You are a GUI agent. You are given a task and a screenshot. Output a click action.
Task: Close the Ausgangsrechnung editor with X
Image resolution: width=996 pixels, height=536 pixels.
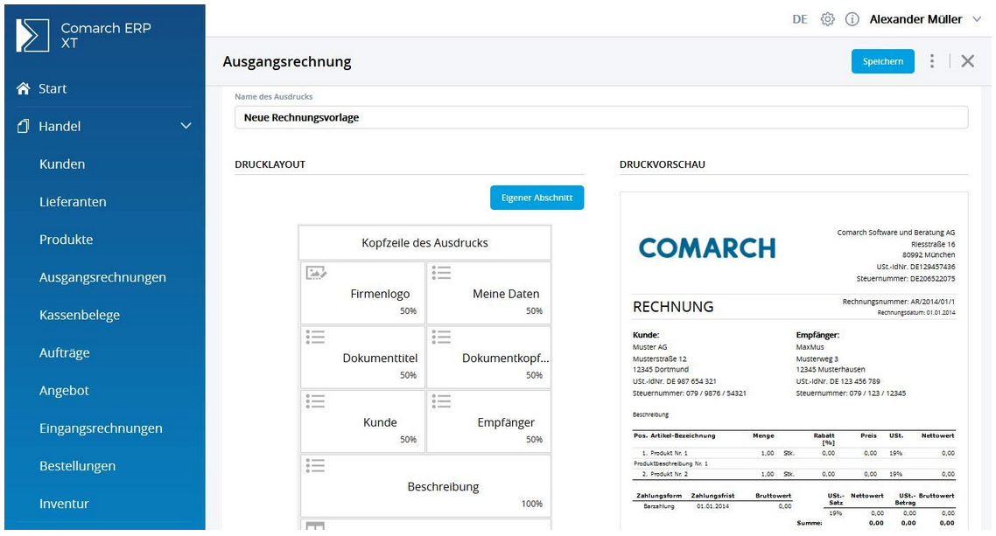(967, 61)
